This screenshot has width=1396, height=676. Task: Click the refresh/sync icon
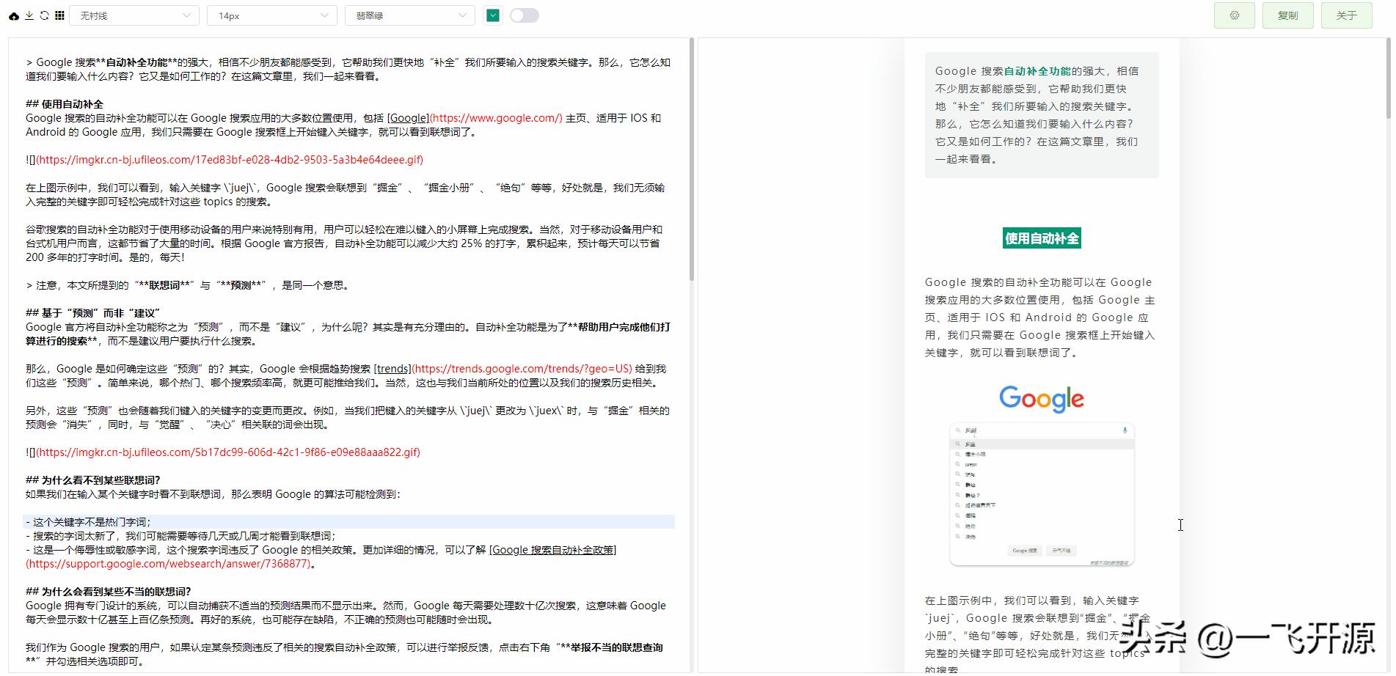(45, 15)
